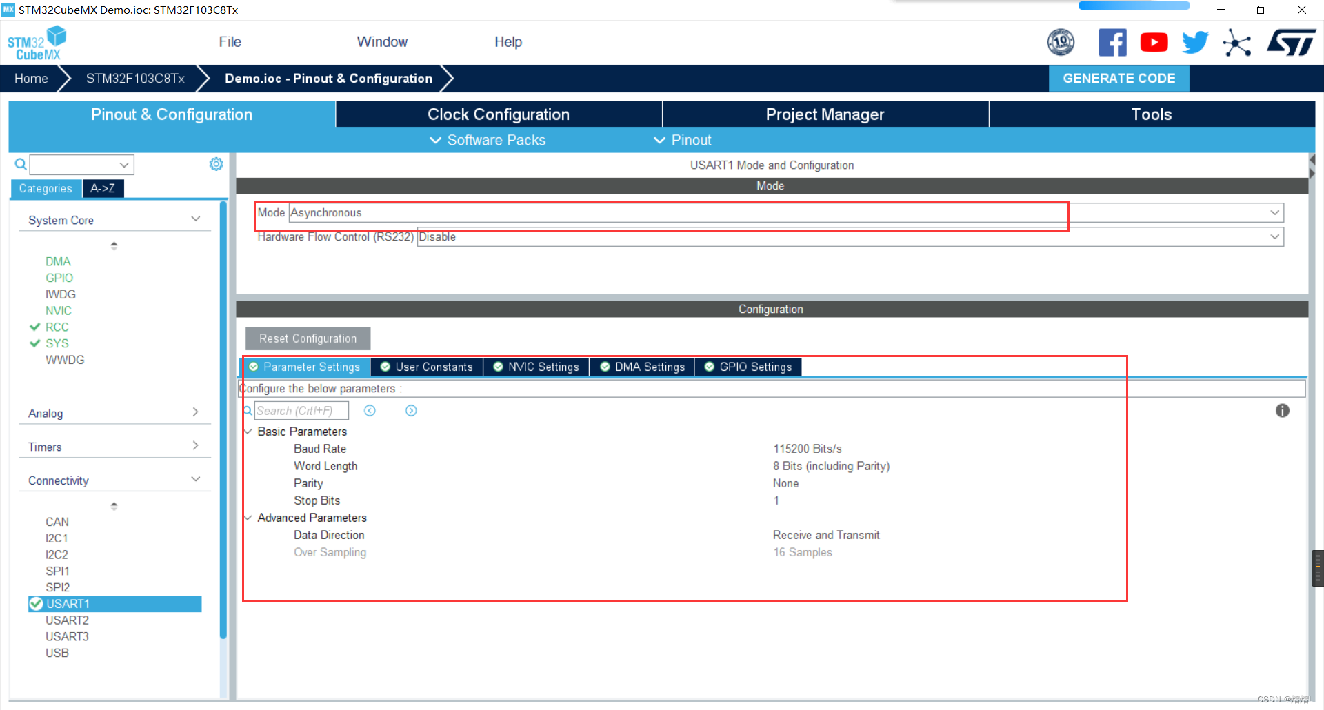This screenshot has height=710, width=1324.
Task: Go to STM32F103C8Tx breadcrumb
Action: pyautogui.click(x=135, y=79)
